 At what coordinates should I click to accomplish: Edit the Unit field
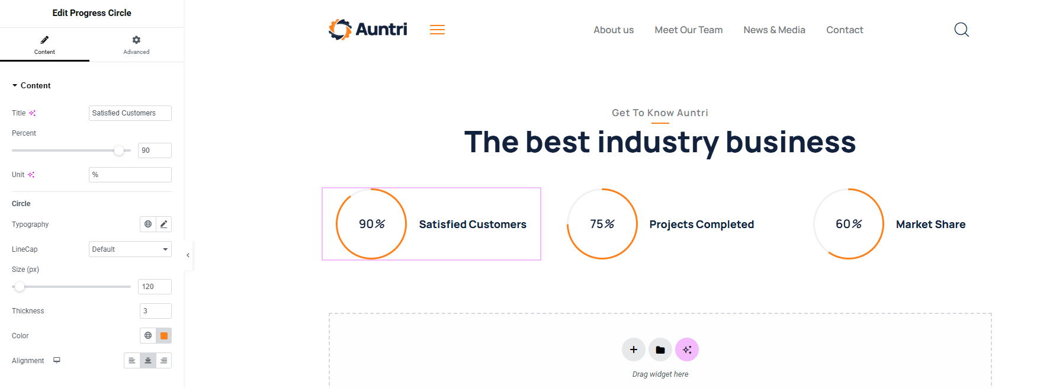click(x=130, y=175)
